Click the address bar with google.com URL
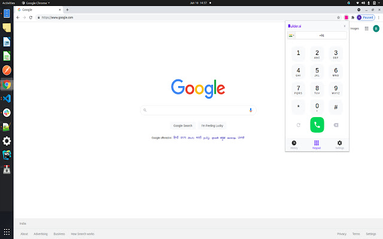Screen dimensions: 383x239 point(186,17)
